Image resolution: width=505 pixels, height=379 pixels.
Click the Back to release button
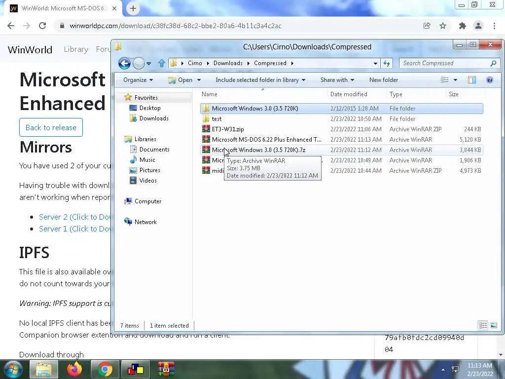[51, 127]
